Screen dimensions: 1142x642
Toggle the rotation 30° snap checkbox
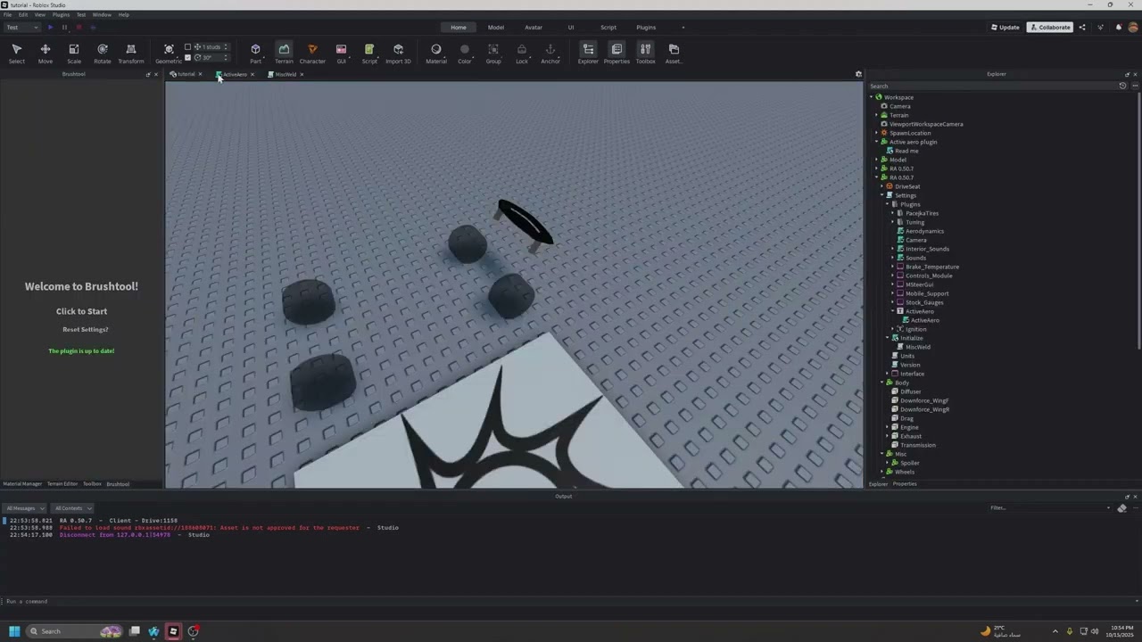[187, 57]
